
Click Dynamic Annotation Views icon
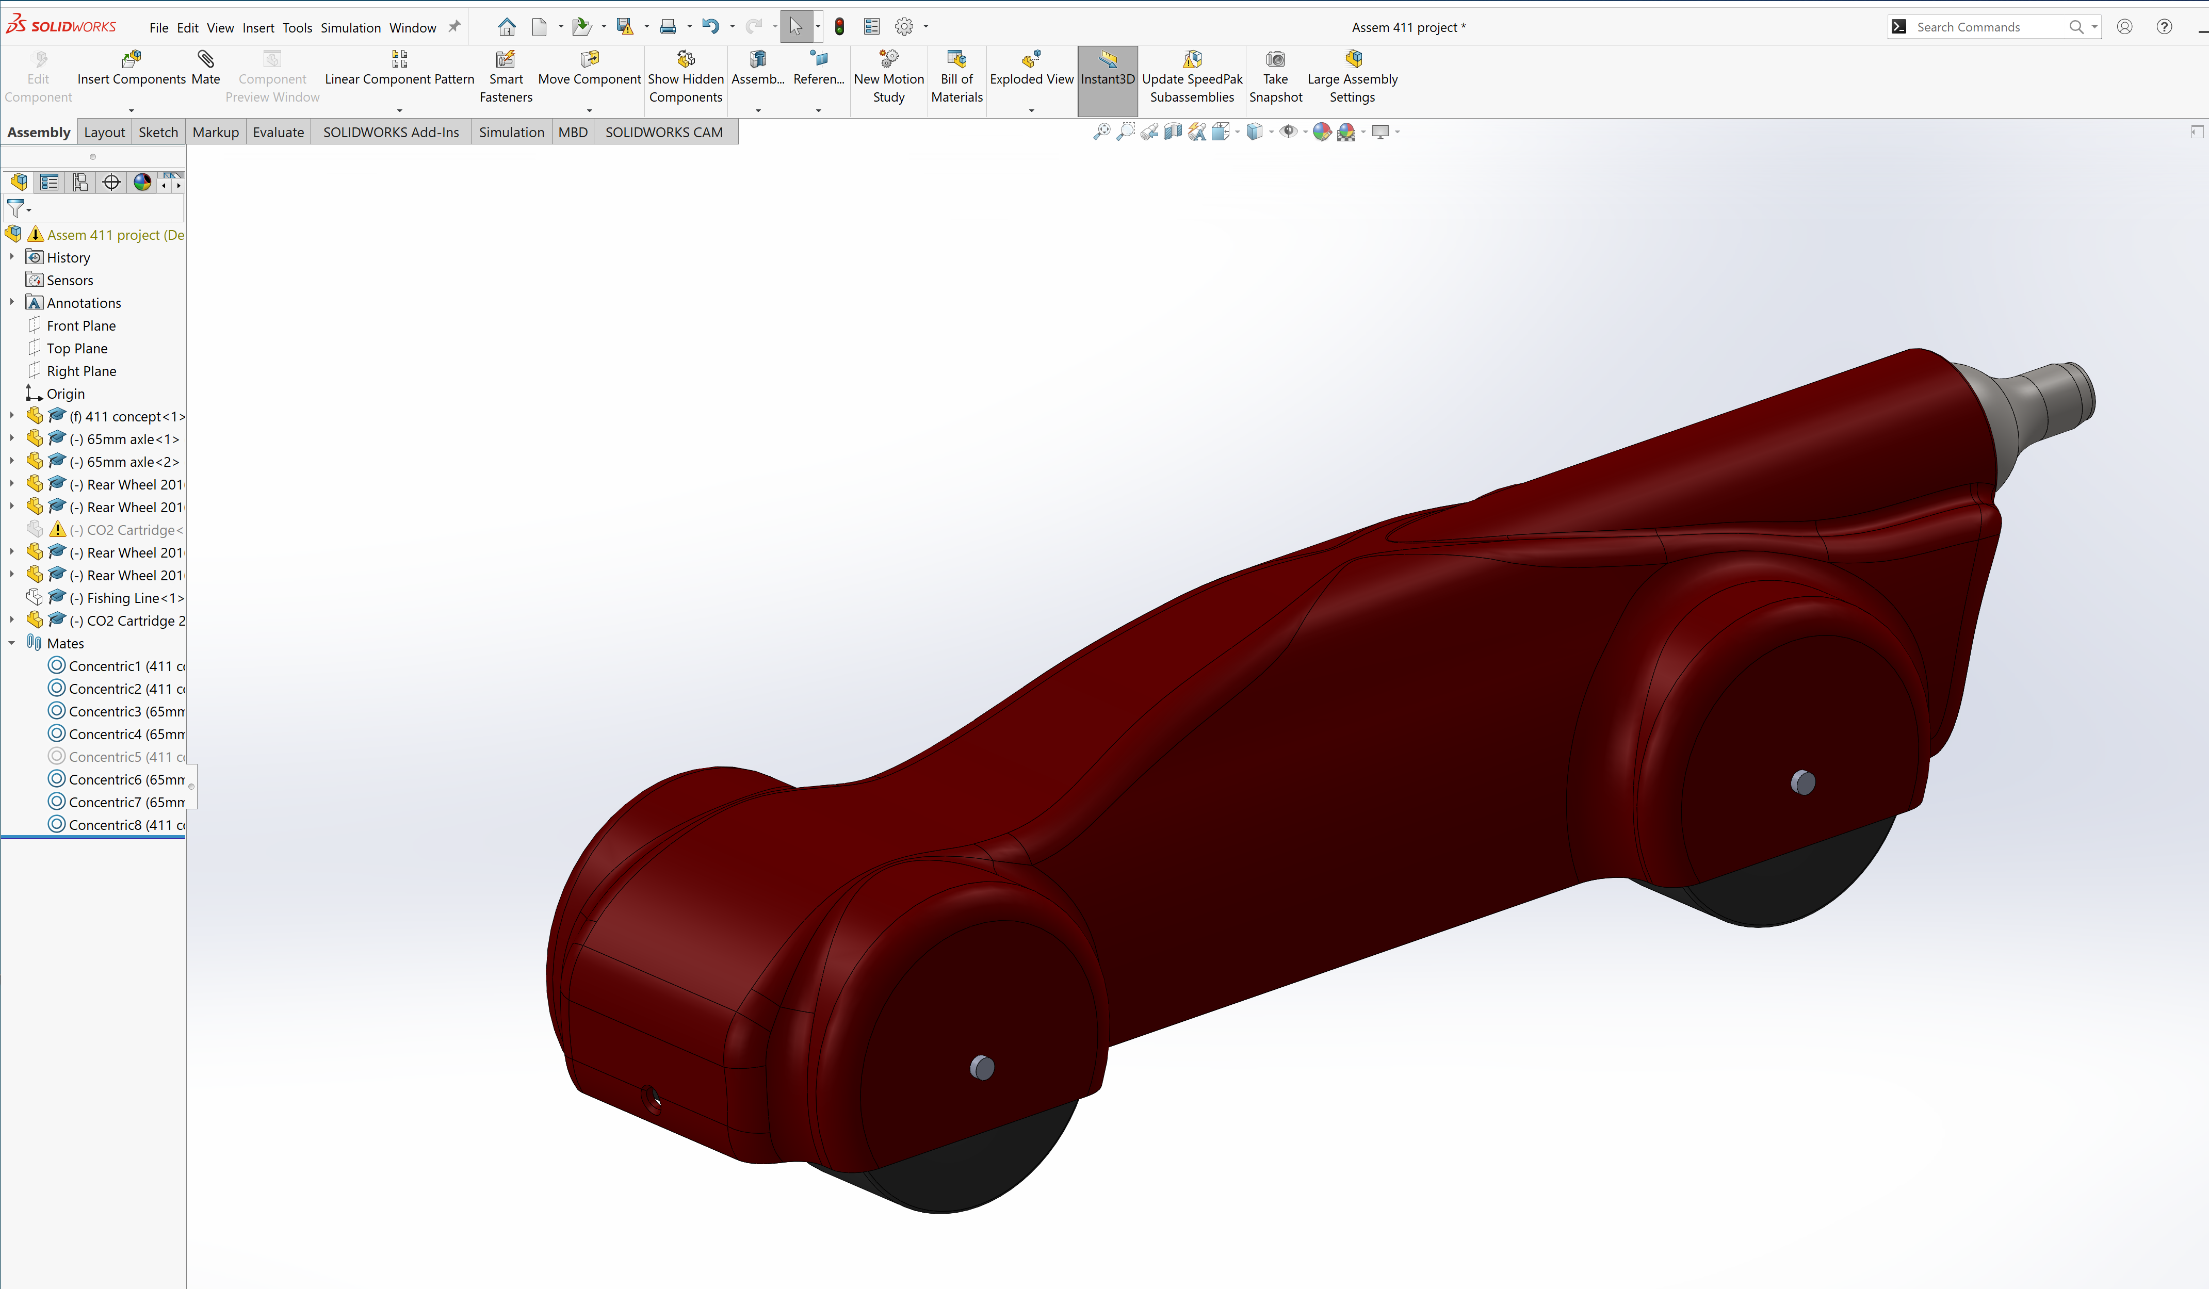[x=1196, y=132]
